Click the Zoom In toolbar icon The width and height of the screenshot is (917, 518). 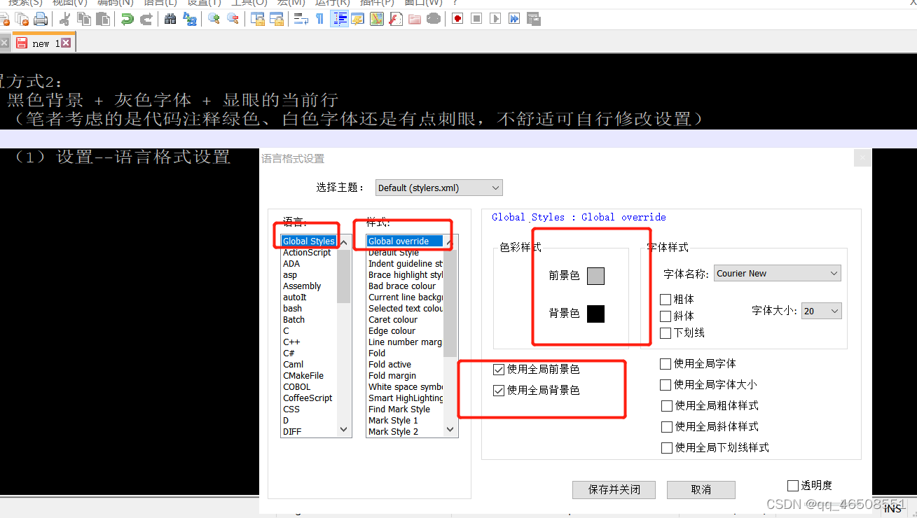214,19
